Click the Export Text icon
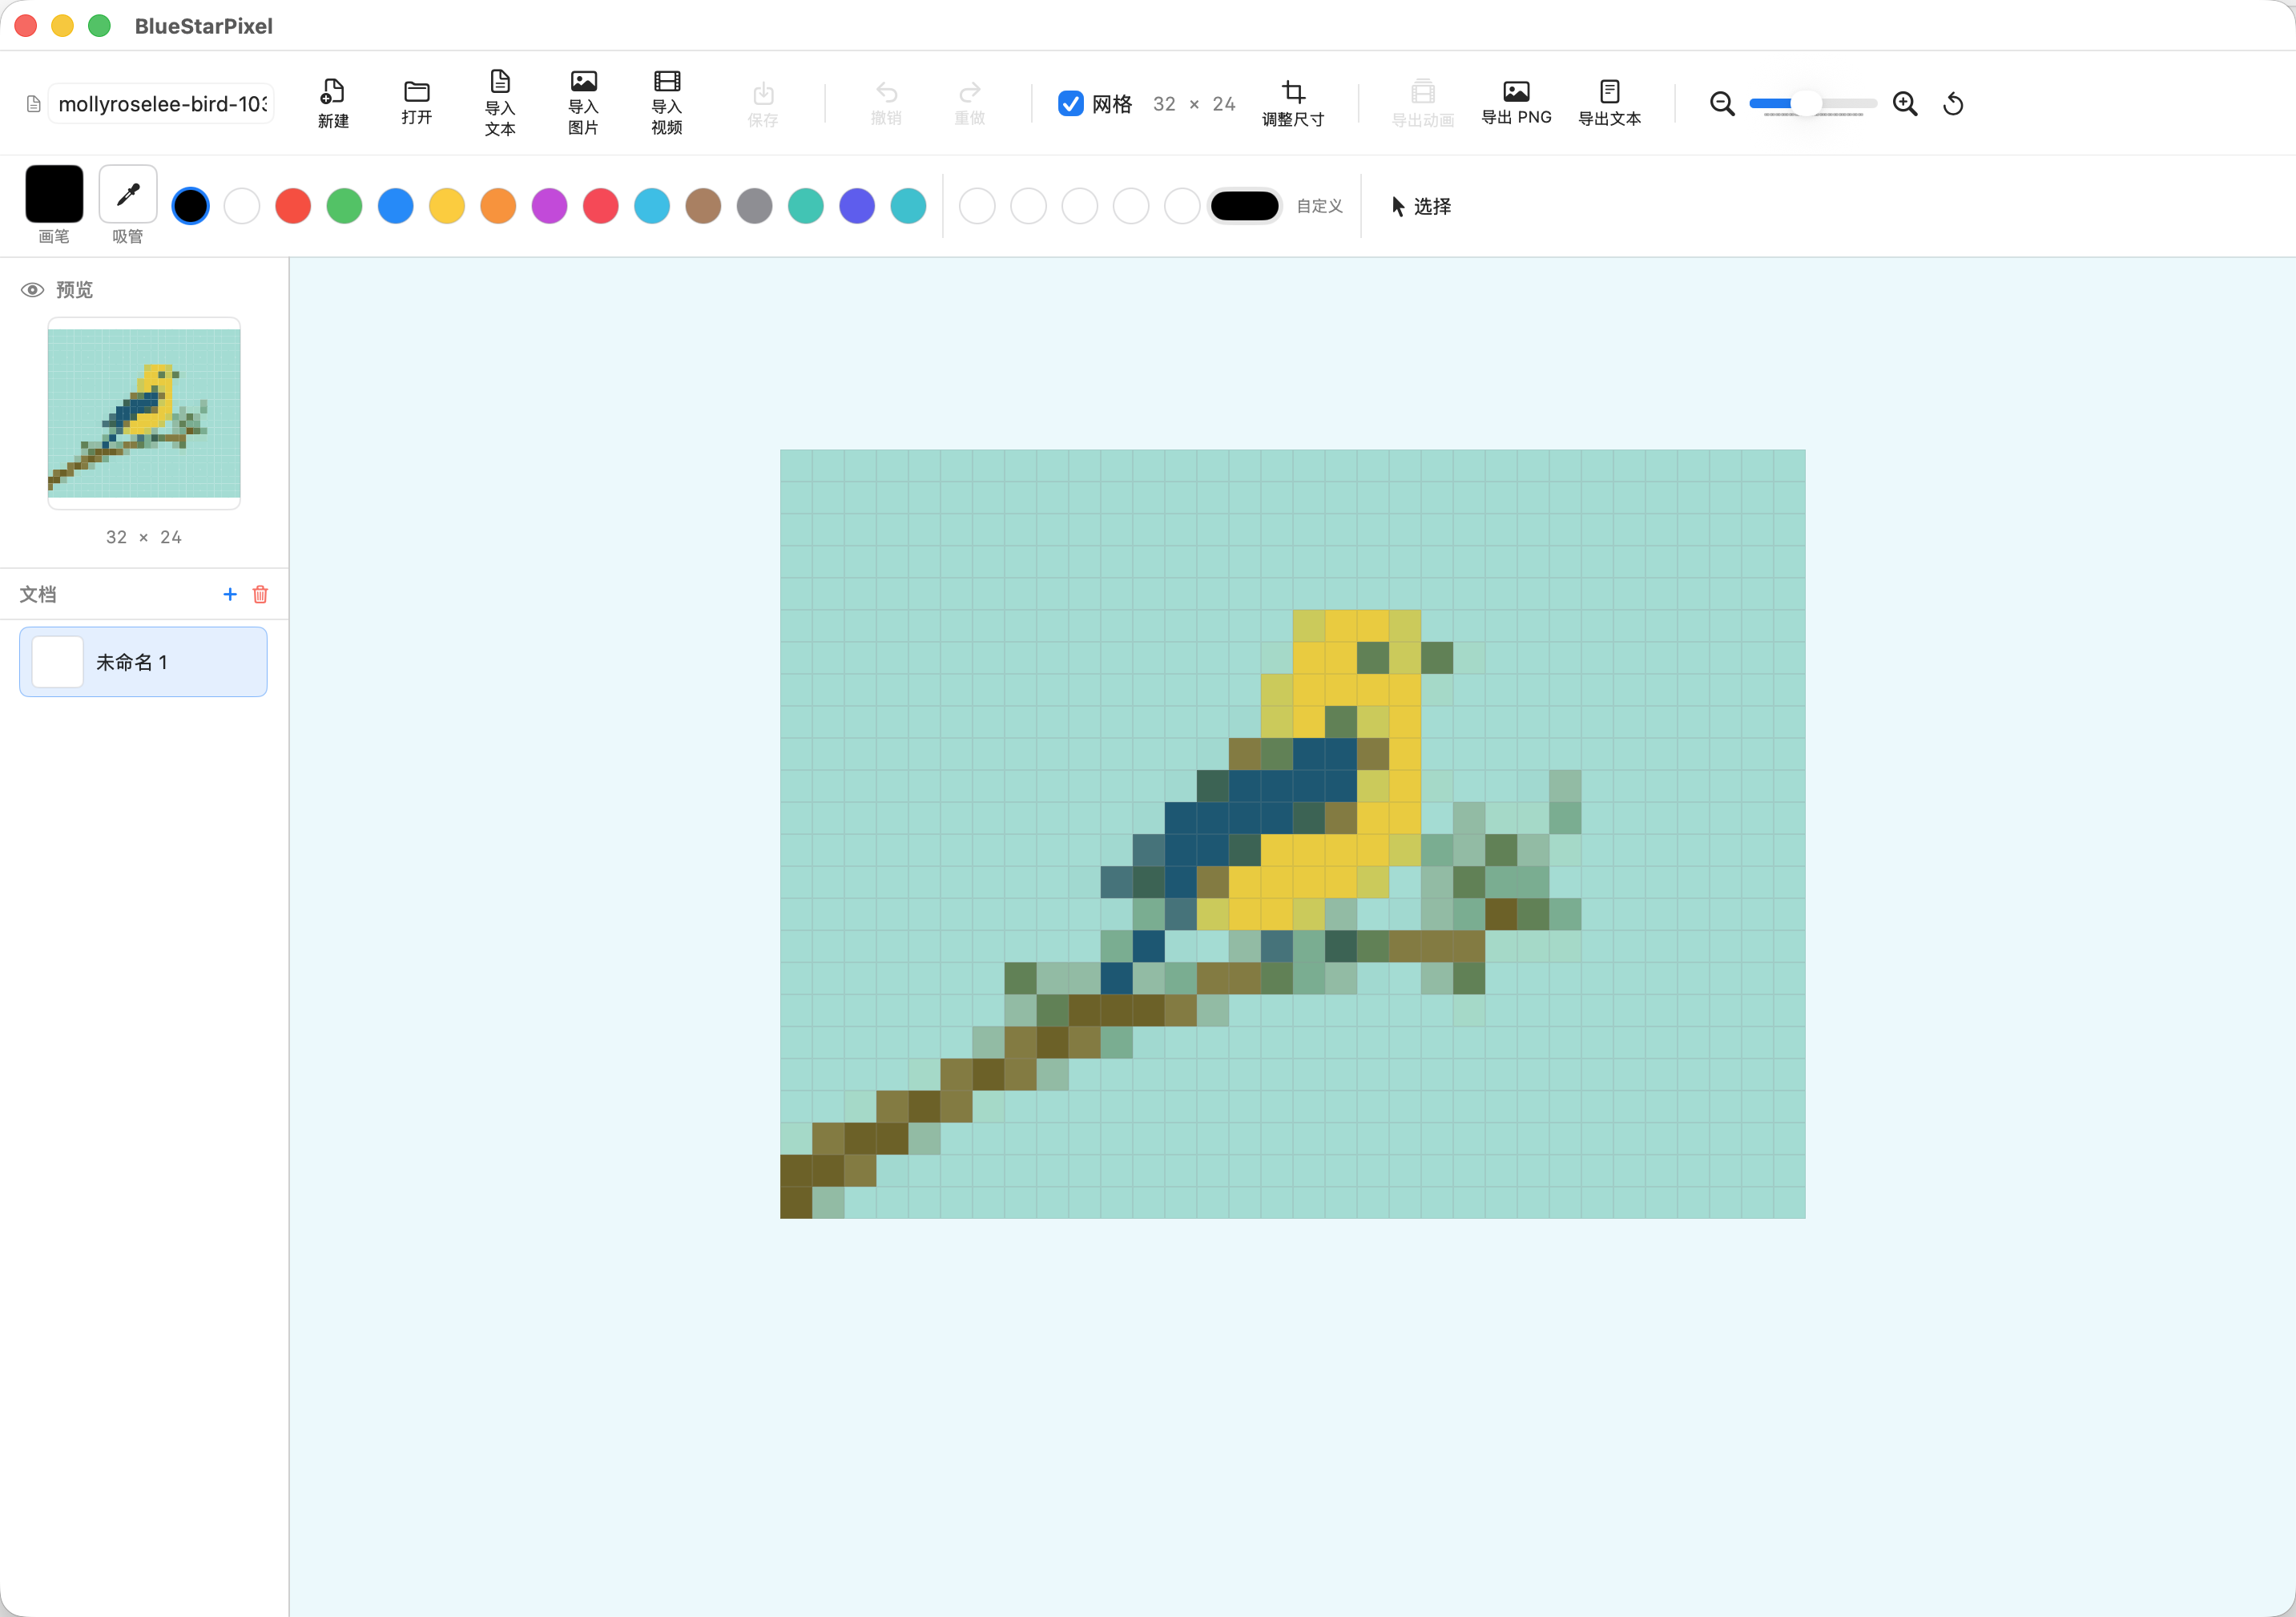The width and height of the screenshot is (2296, 1617). (x=1609, y=91)
